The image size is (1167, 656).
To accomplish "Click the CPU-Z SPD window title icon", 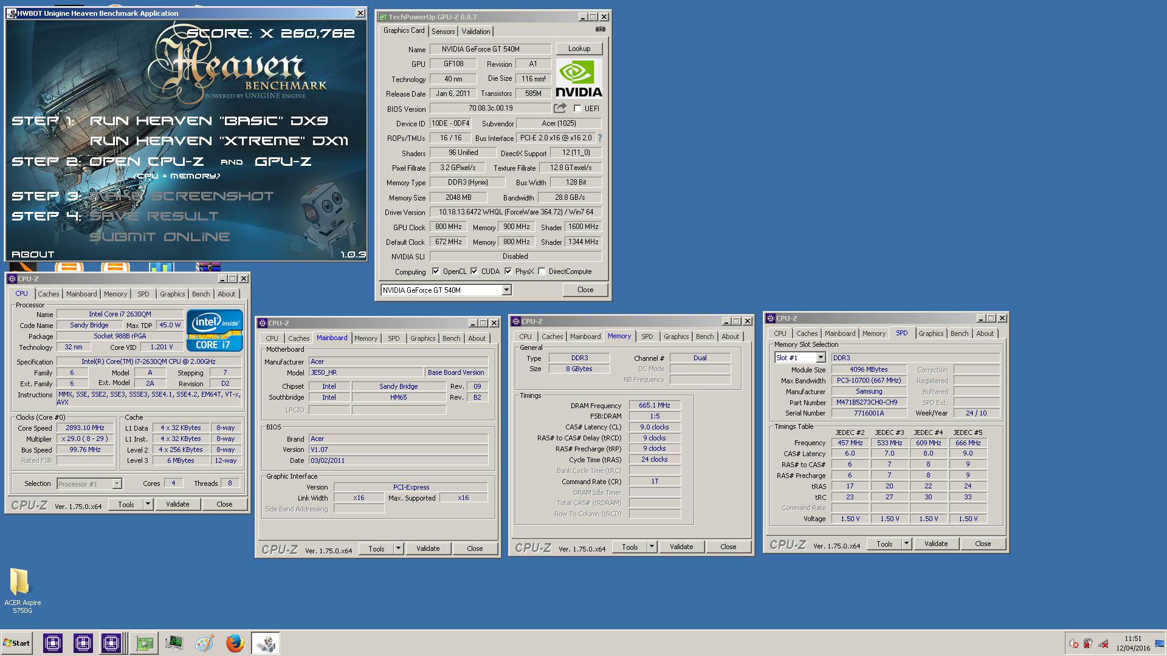I will (771, 318).
